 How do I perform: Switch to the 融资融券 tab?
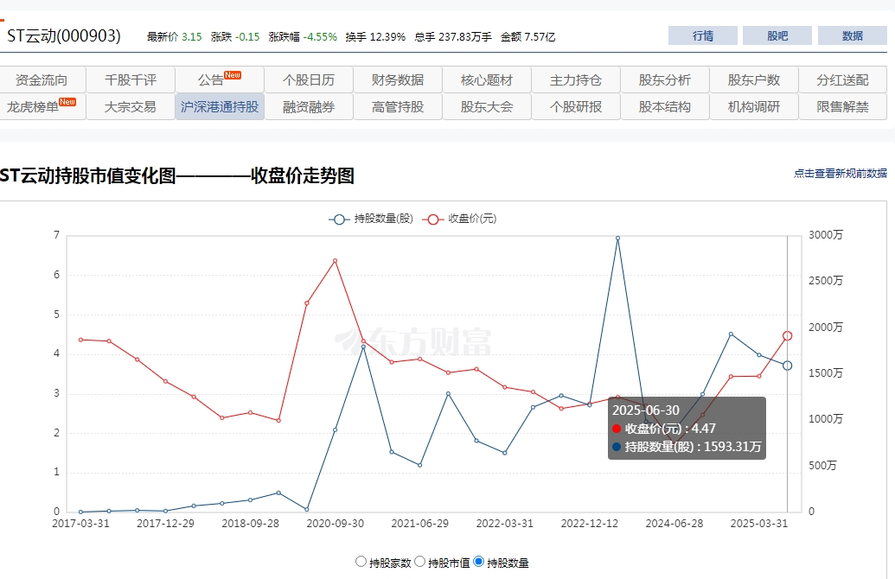pyautogui.click(x=309, y=106)
